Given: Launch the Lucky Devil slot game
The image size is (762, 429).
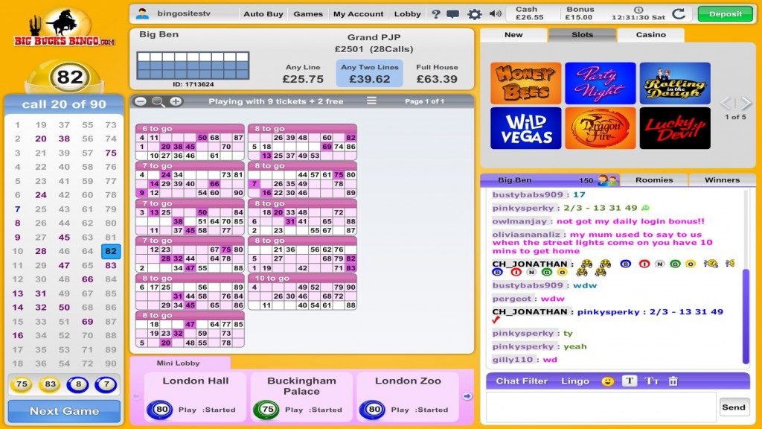Looking at the screenshot, I should [x=675, y=128].
